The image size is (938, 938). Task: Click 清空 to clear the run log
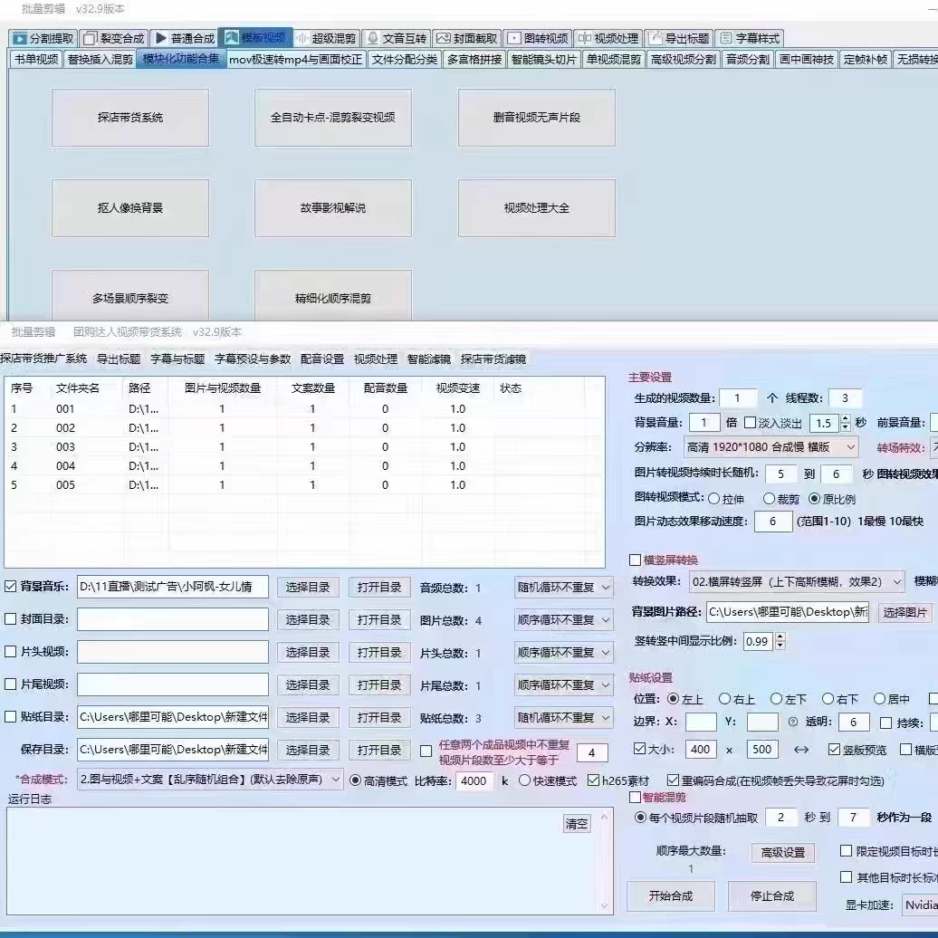point(577,824)
